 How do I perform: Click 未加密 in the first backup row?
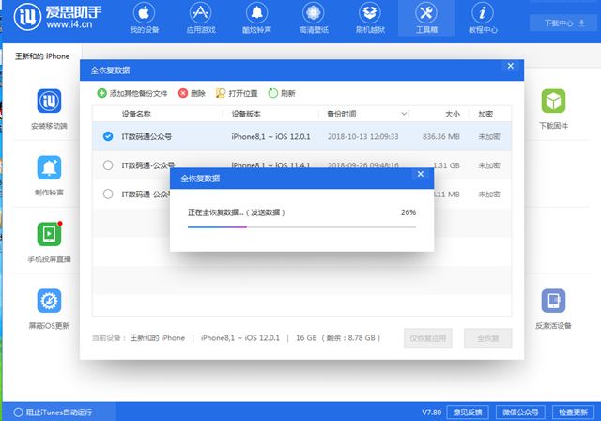[489, 136]
